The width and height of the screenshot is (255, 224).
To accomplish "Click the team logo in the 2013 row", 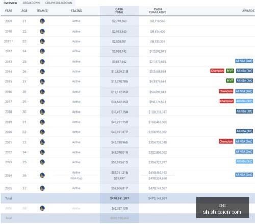I will [x=42, y=62].
